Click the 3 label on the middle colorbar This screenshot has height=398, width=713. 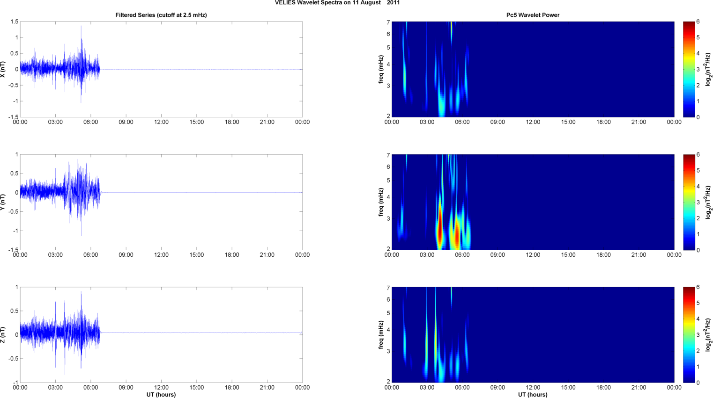click(x=698, y=203)
